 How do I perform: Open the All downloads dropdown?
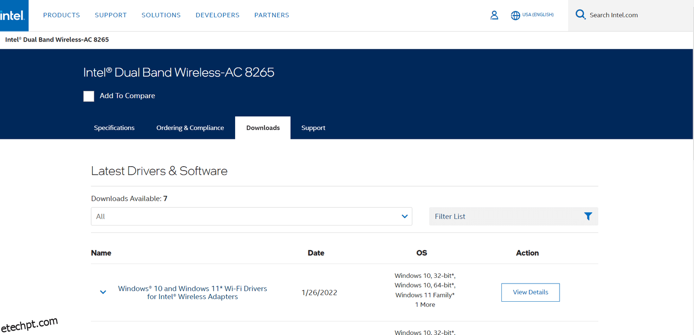(252, 216)
